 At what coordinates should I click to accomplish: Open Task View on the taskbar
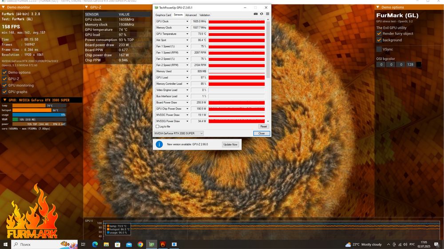coord(83,244)
